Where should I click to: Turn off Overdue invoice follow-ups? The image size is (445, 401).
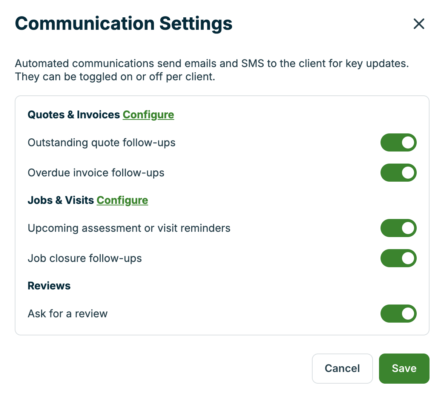click(399, 173)
